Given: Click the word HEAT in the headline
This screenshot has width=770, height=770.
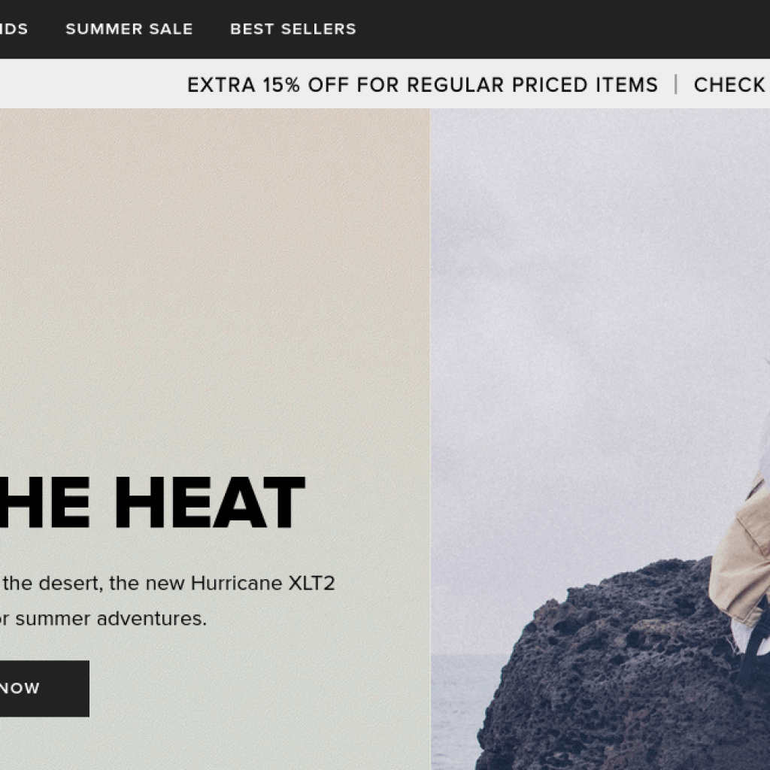Looking at the screenshot, I should tap(210, 502).
